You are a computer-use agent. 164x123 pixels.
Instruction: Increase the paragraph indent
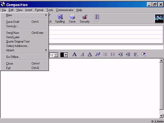click(128, 55)
